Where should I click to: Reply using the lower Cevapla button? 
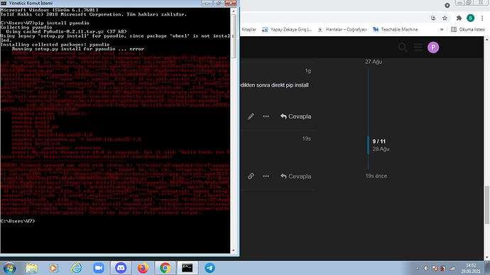tap(295, 176)
